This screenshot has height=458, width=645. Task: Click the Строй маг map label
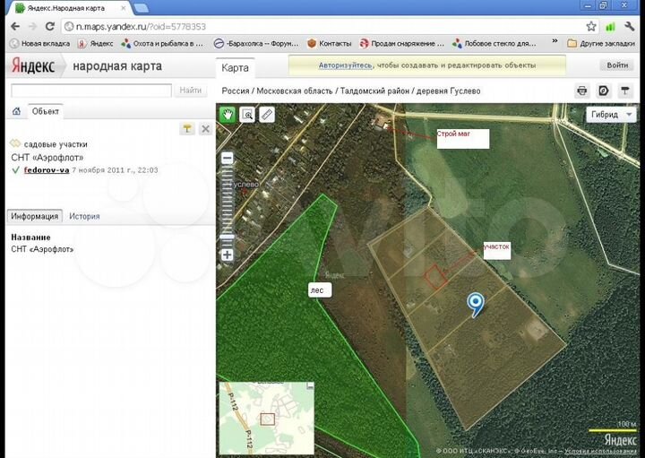[463, 139]
